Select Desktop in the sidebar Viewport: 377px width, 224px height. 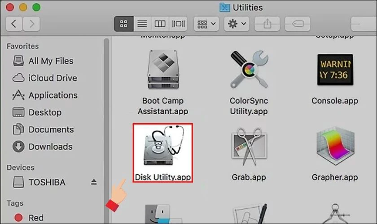coord(37,112)
